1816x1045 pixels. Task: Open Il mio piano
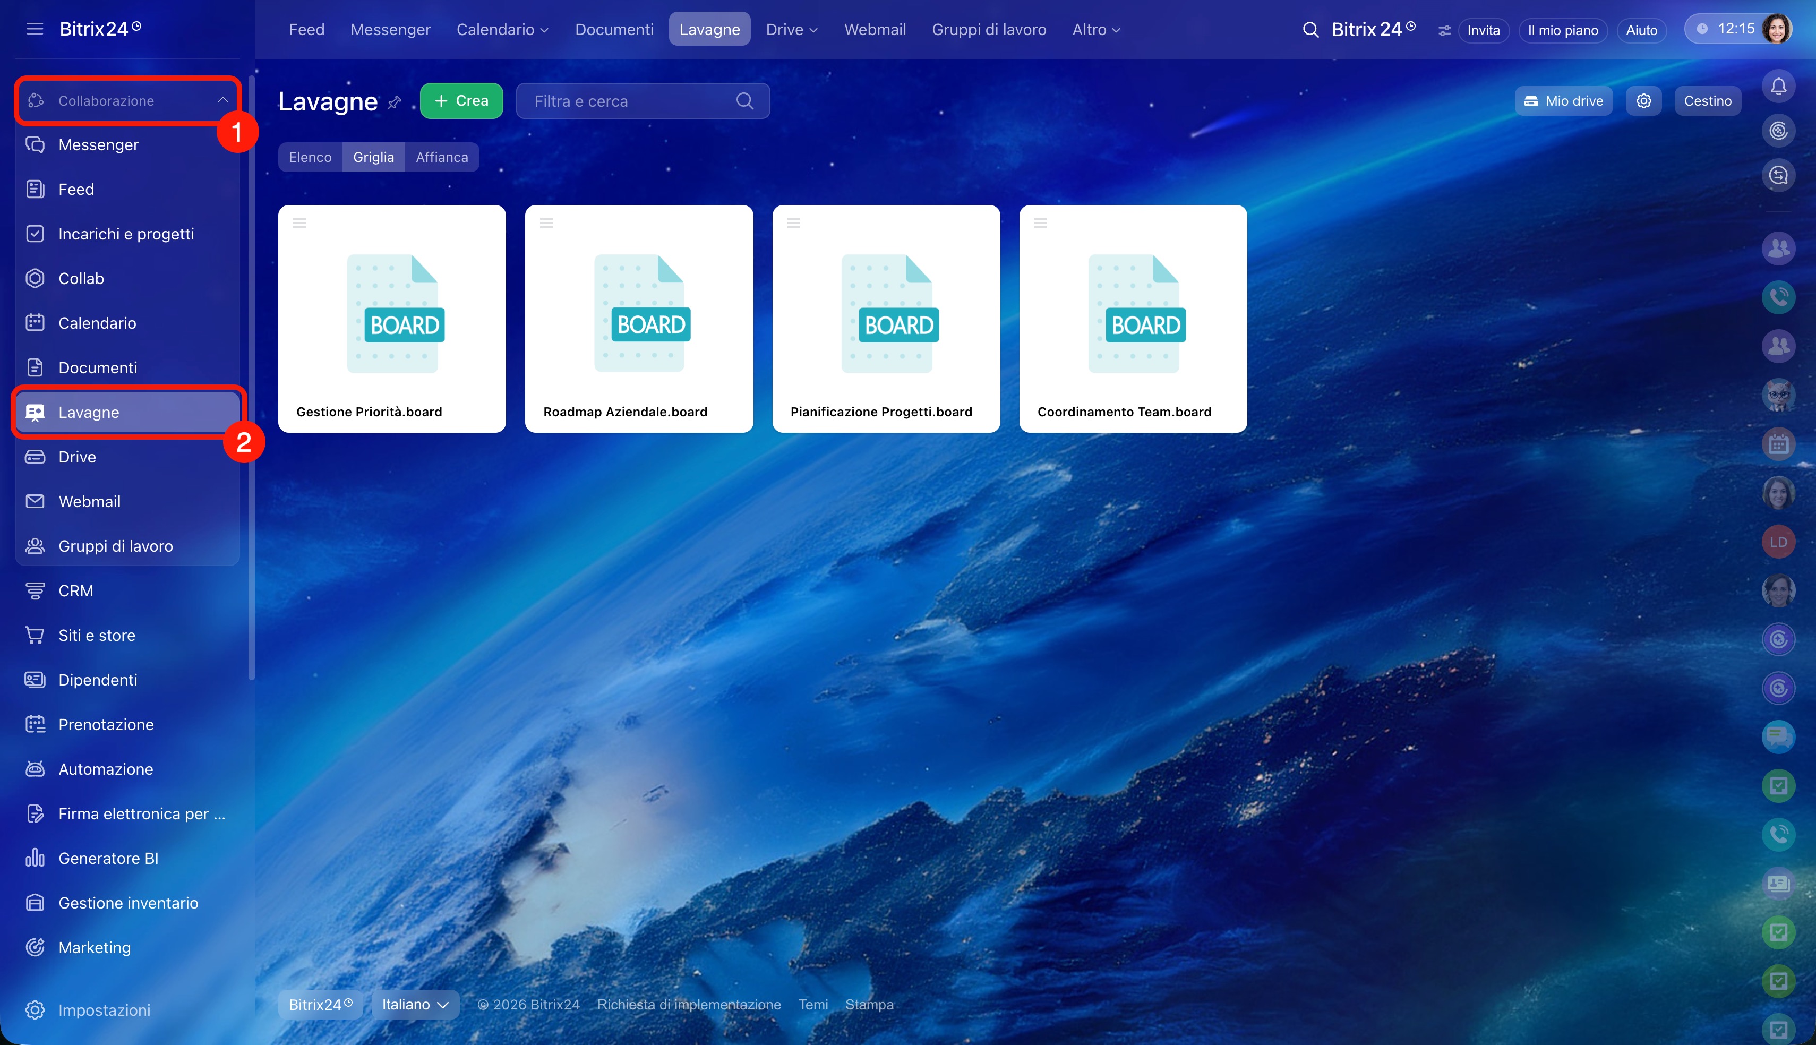click(1563, 30)
